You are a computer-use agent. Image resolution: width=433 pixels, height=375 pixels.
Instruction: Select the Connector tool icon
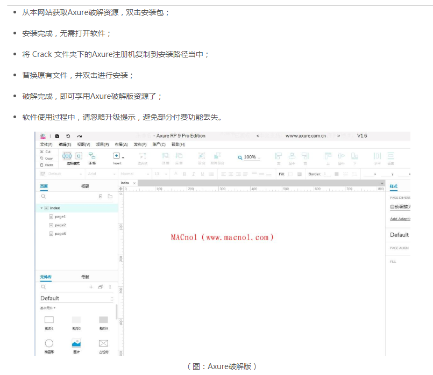pyautogui.click(x=92, y=156)
